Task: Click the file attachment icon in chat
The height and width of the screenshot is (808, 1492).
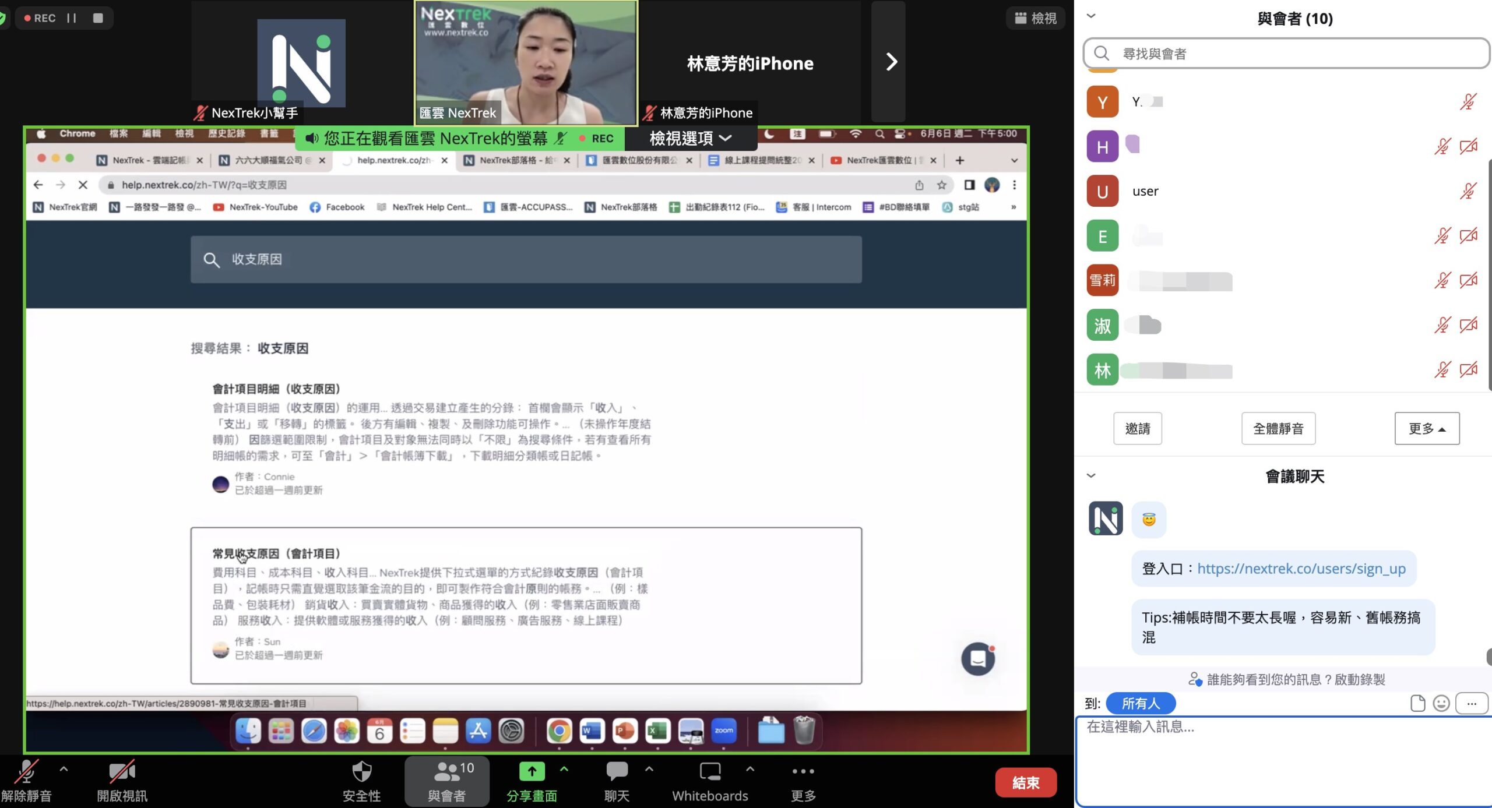Action: click(1417, 703)
